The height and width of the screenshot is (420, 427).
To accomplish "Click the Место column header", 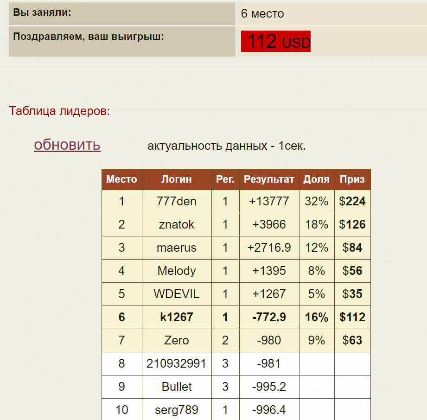I will [x=121, y=179].
